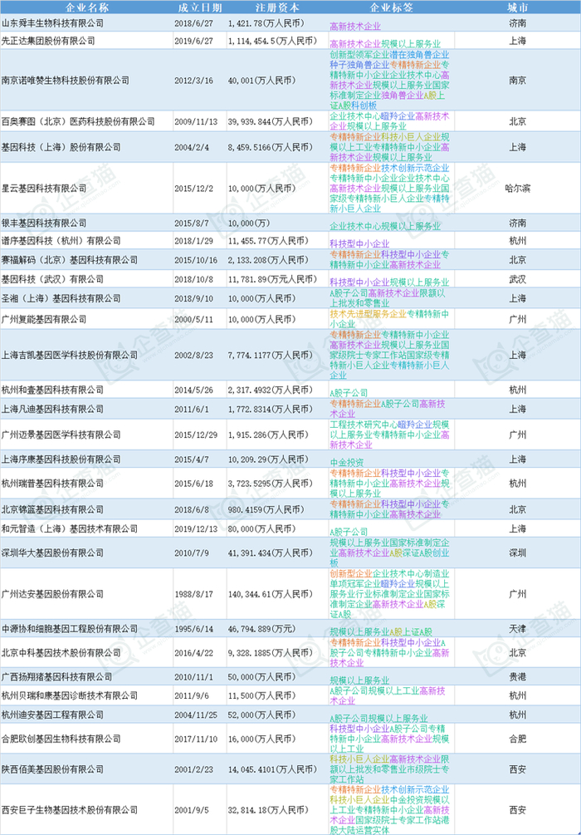The width and height of the screenshot is (581, 835).
Task: Click registered capital 11,781.89(万元人民币)
Action: tap(272, 279)
